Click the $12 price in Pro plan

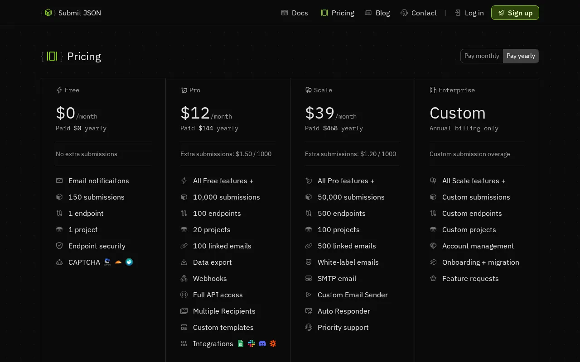tap(195, 113)
